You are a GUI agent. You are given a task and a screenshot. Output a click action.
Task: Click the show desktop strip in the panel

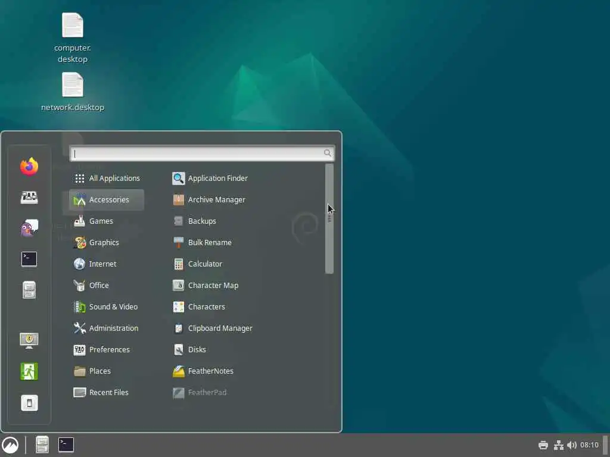tap(605, 445)
